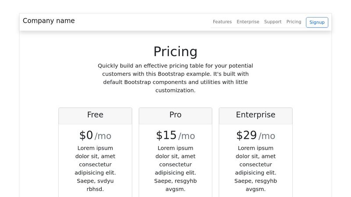351x197 pixels.
Task: Click the $0 price amount
Action: pyautogui.click(x=86, y=135)
